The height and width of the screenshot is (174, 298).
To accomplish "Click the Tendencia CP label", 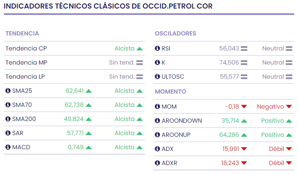I will pos(26,48).
